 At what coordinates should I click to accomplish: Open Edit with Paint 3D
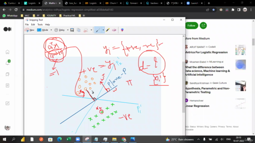(x=122, y=30)
